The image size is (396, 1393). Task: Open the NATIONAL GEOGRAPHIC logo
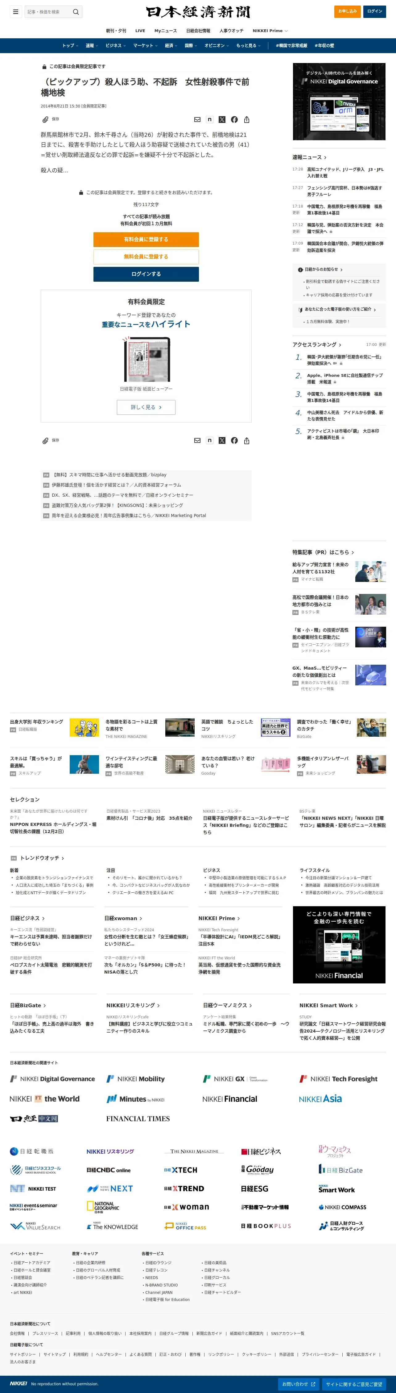coord(103,1207)
